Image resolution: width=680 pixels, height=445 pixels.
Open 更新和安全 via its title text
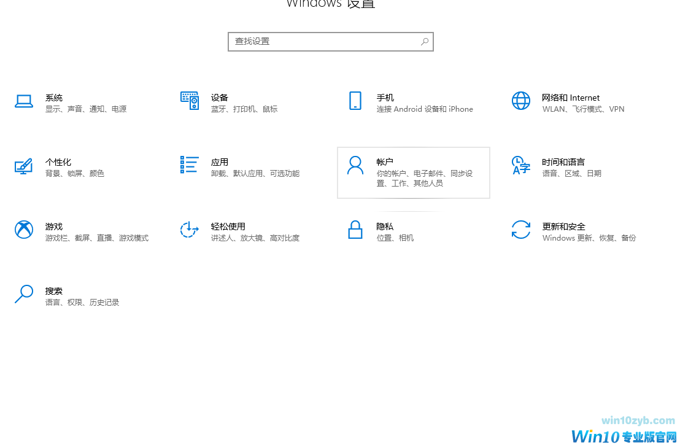(563, 226)
